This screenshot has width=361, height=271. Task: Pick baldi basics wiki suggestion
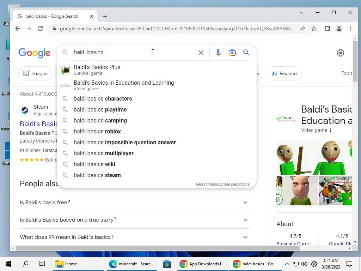pyautogui.click(x=157, y=164)
